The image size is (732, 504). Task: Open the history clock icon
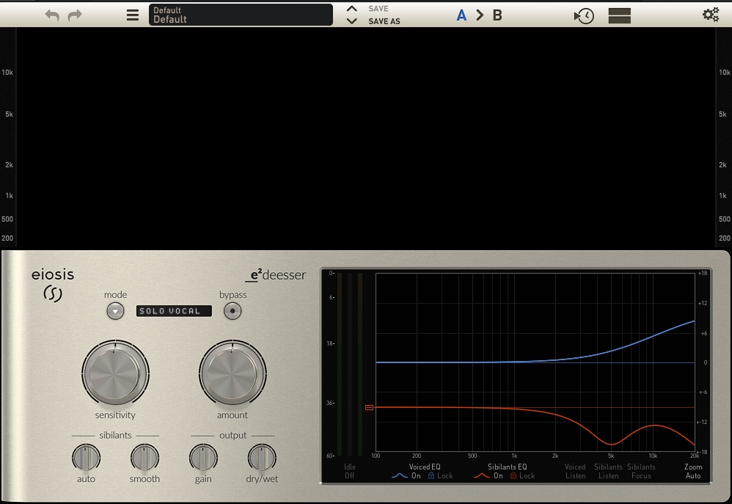584,15
